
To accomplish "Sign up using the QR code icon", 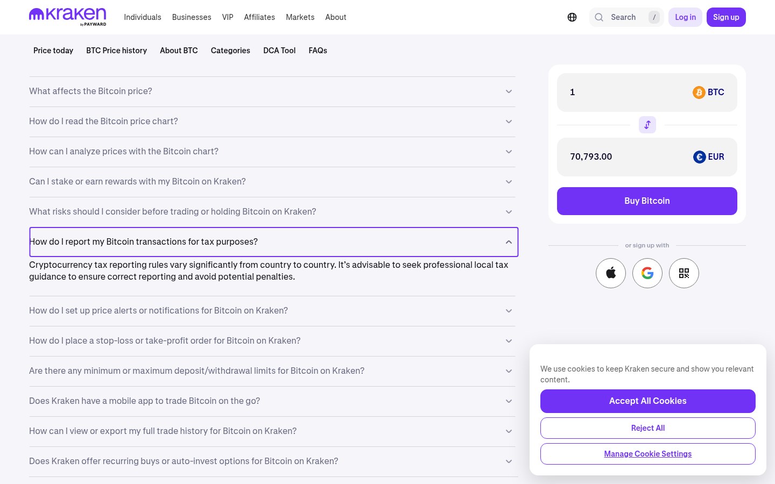I will tap(684, 273).
